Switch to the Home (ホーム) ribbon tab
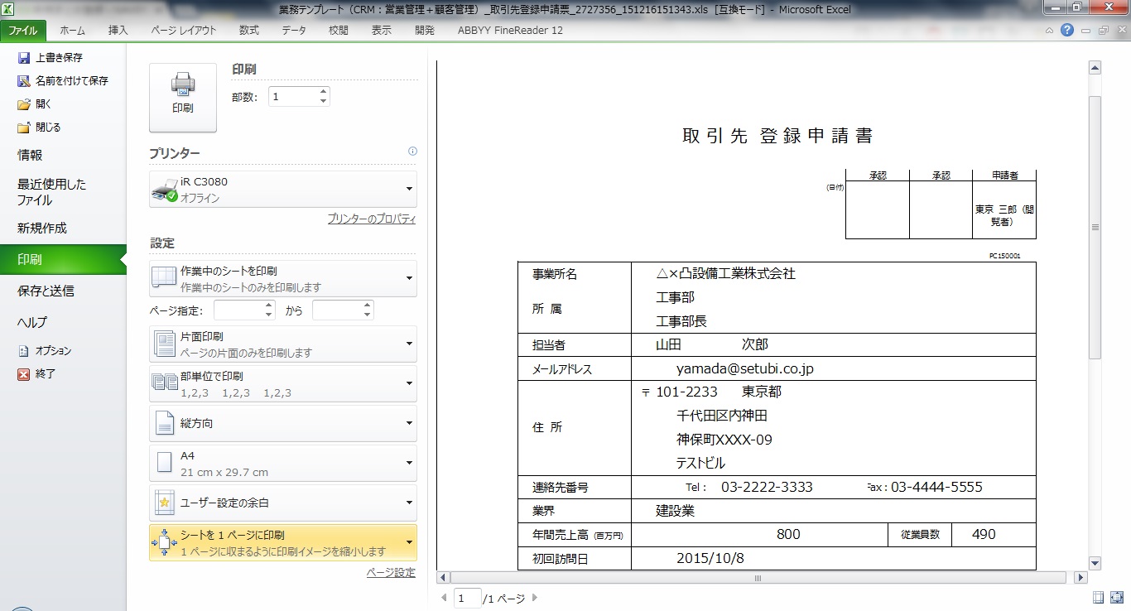1131x611 pixels. [72, 31]
